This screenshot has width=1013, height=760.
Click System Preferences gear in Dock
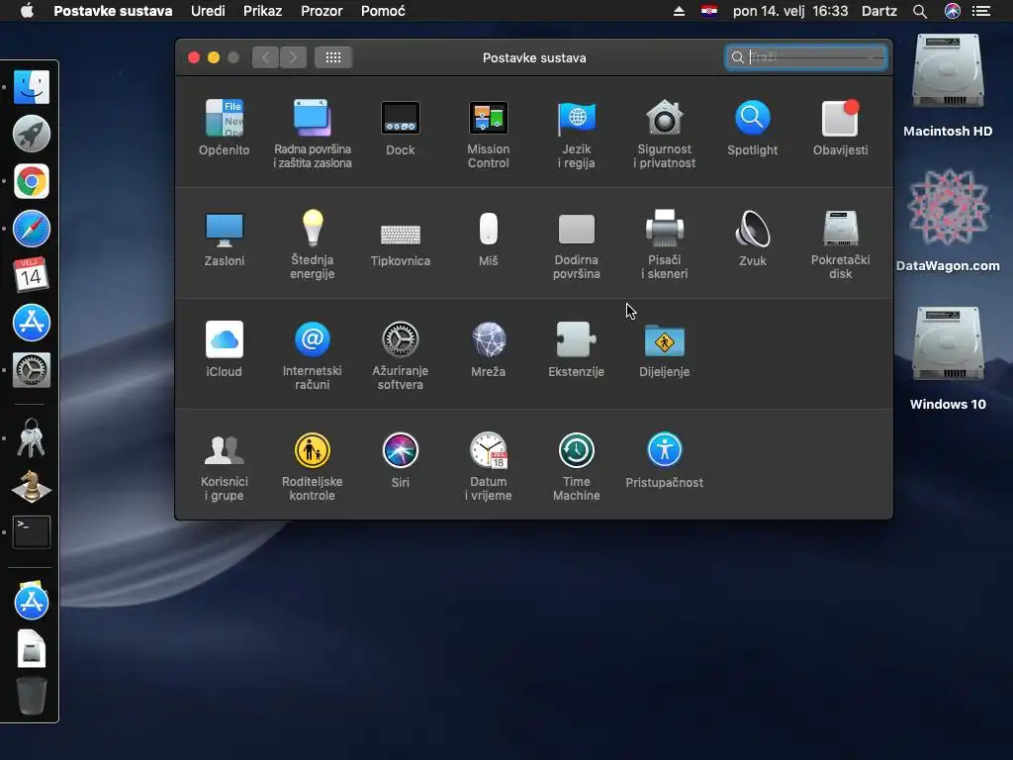tap(31, 370)
